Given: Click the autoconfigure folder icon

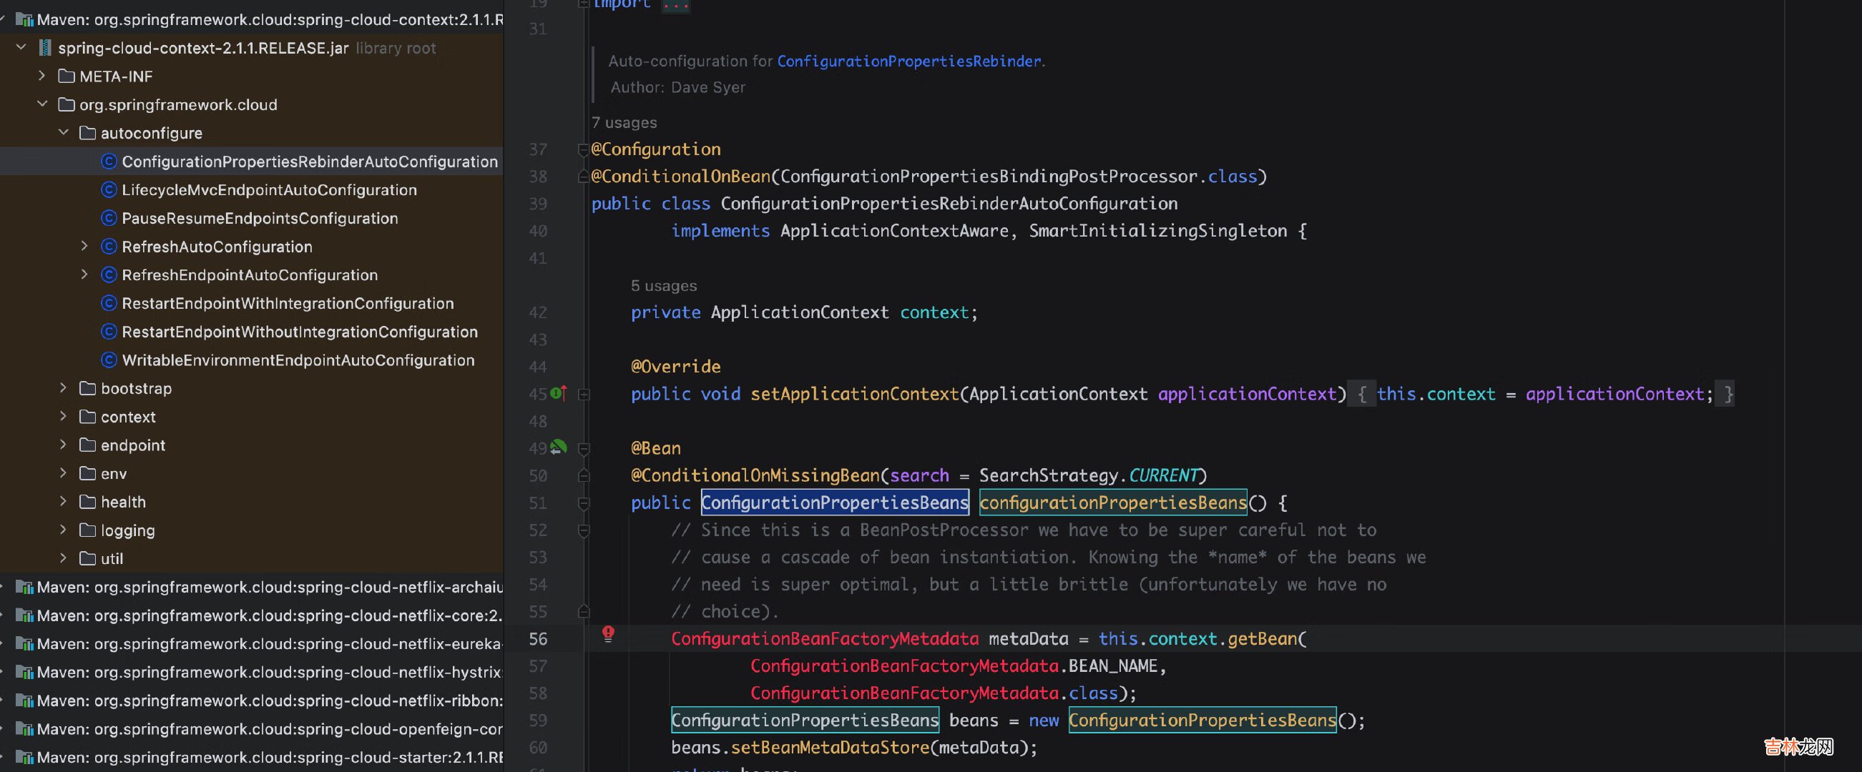Looking at the screenshot, I should click(x=87, y=133).
